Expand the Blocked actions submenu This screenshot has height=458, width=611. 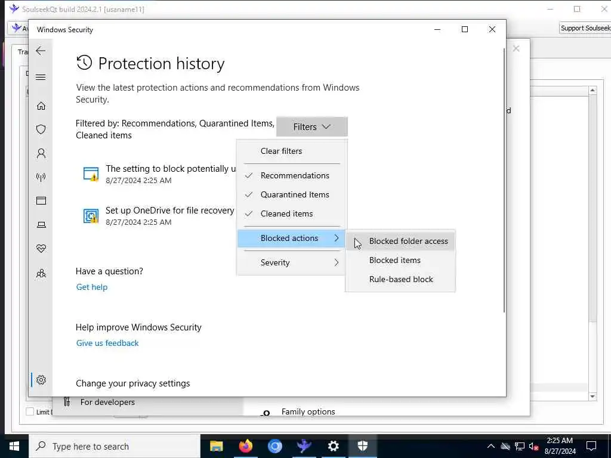tap(291, 239)
